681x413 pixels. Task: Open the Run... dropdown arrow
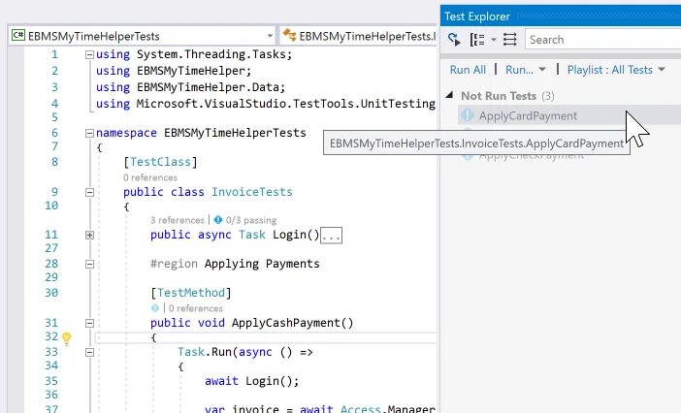coord(542,70)
